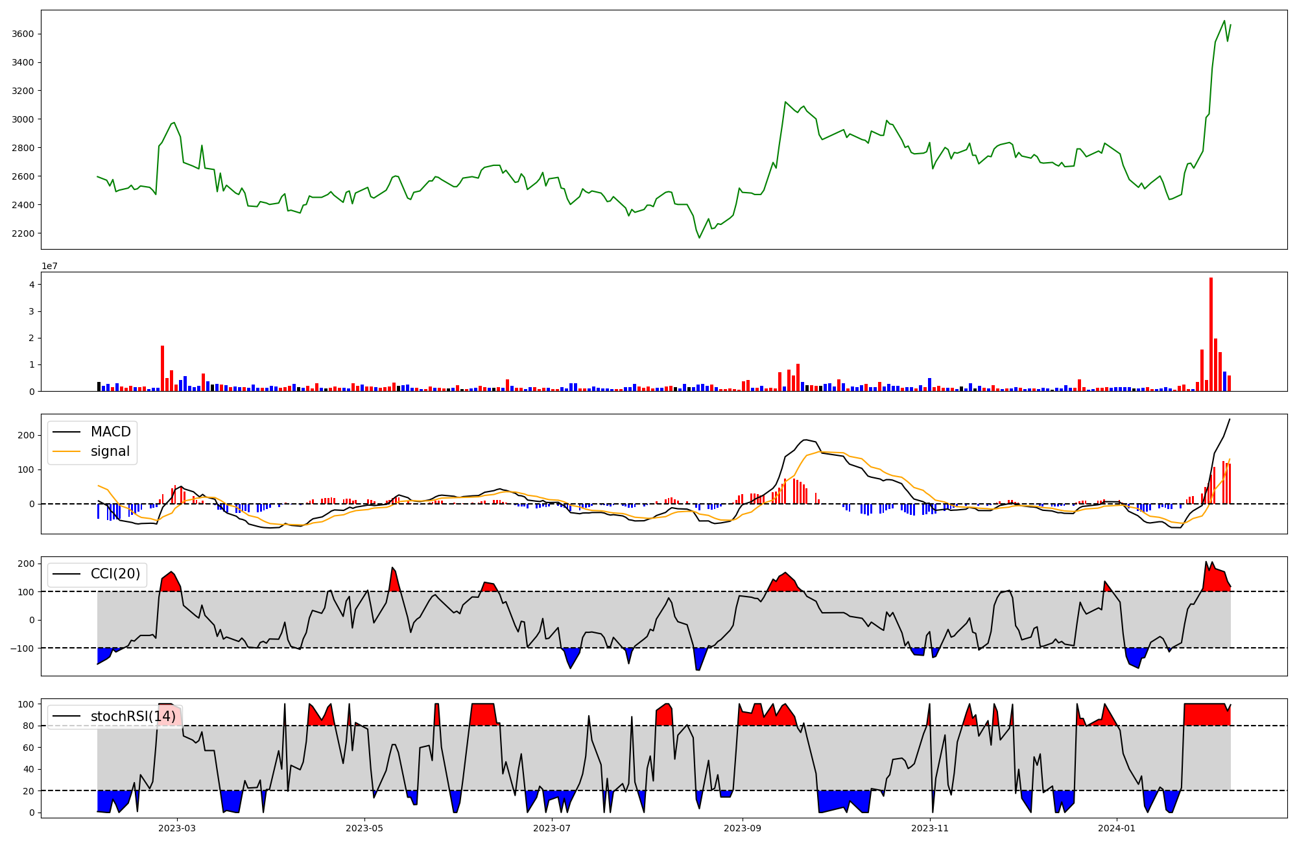Viewport: 1297px width, 843px height.
Task: Click the 2023-07 date tick label
Action: (552, 827)
